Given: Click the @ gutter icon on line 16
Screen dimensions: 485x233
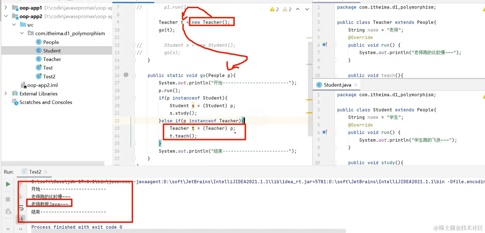Looking at the screenshot, I should pyautogui.click(x=126, y=75).
